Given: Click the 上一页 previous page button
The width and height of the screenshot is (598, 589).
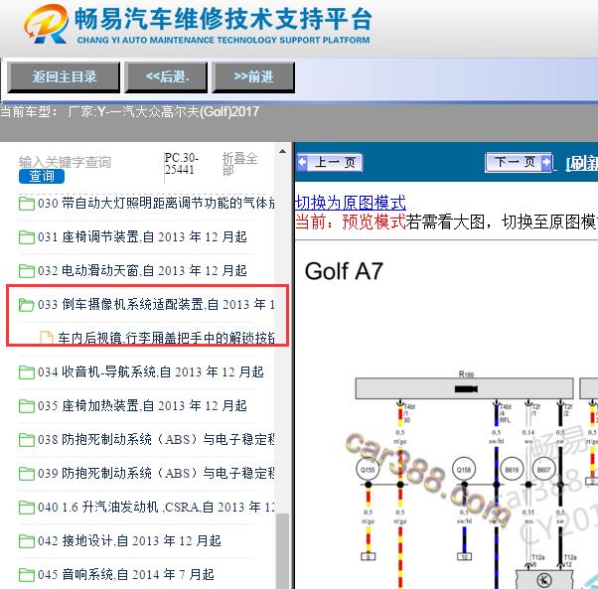Looking at the screenshot, I should (329, 163).
